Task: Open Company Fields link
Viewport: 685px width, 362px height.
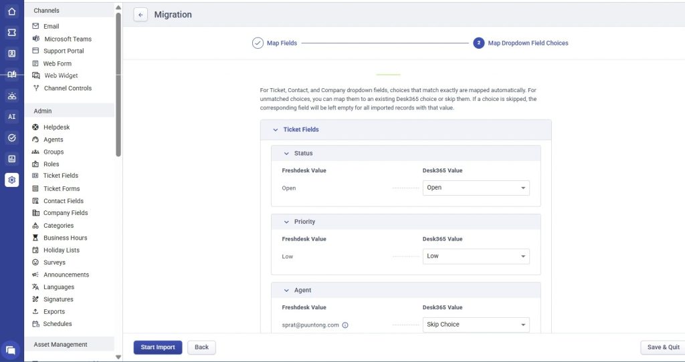Action: point(66,213)
